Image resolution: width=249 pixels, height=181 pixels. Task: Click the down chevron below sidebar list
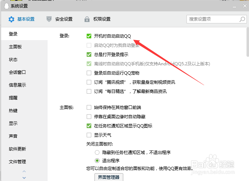pyautogui.click(x=24, y=178)
